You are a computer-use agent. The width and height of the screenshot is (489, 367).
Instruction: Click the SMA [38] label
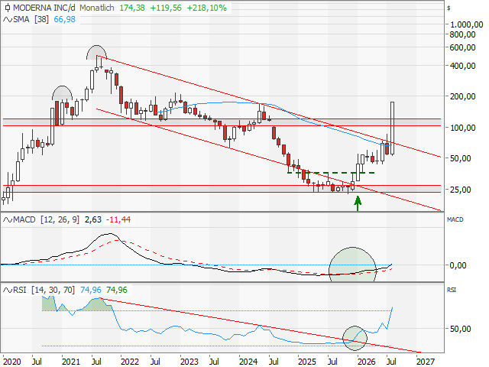(31, 20)
